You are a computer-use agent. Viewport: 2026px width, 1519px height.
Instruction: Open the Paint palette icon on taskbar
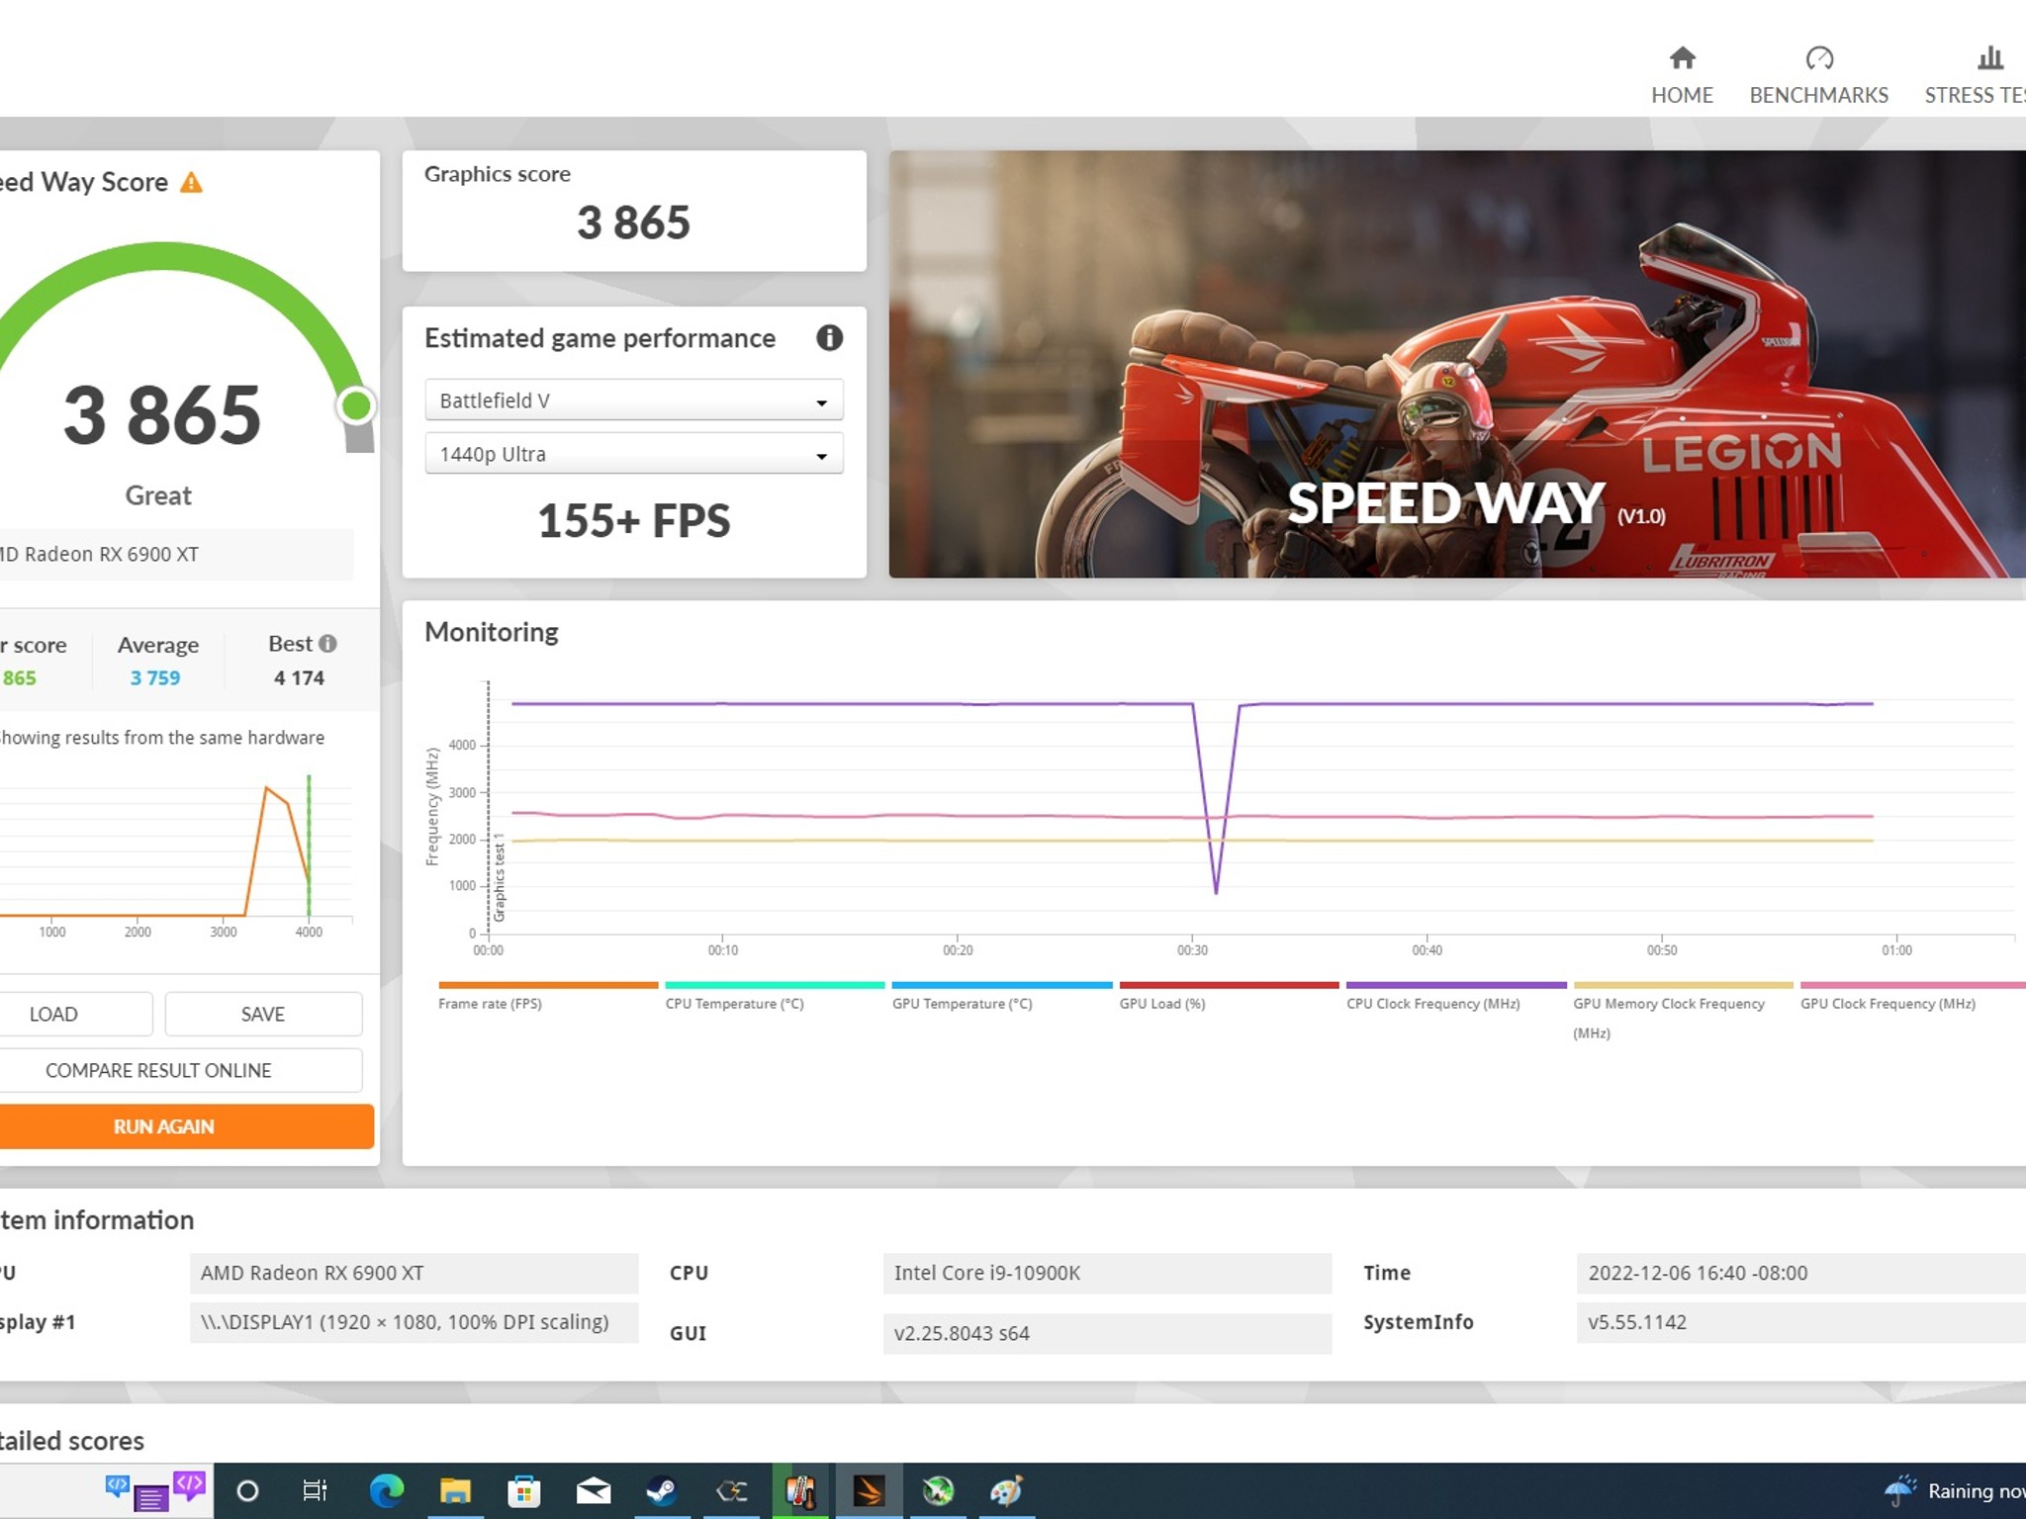click(1006, 1491)
